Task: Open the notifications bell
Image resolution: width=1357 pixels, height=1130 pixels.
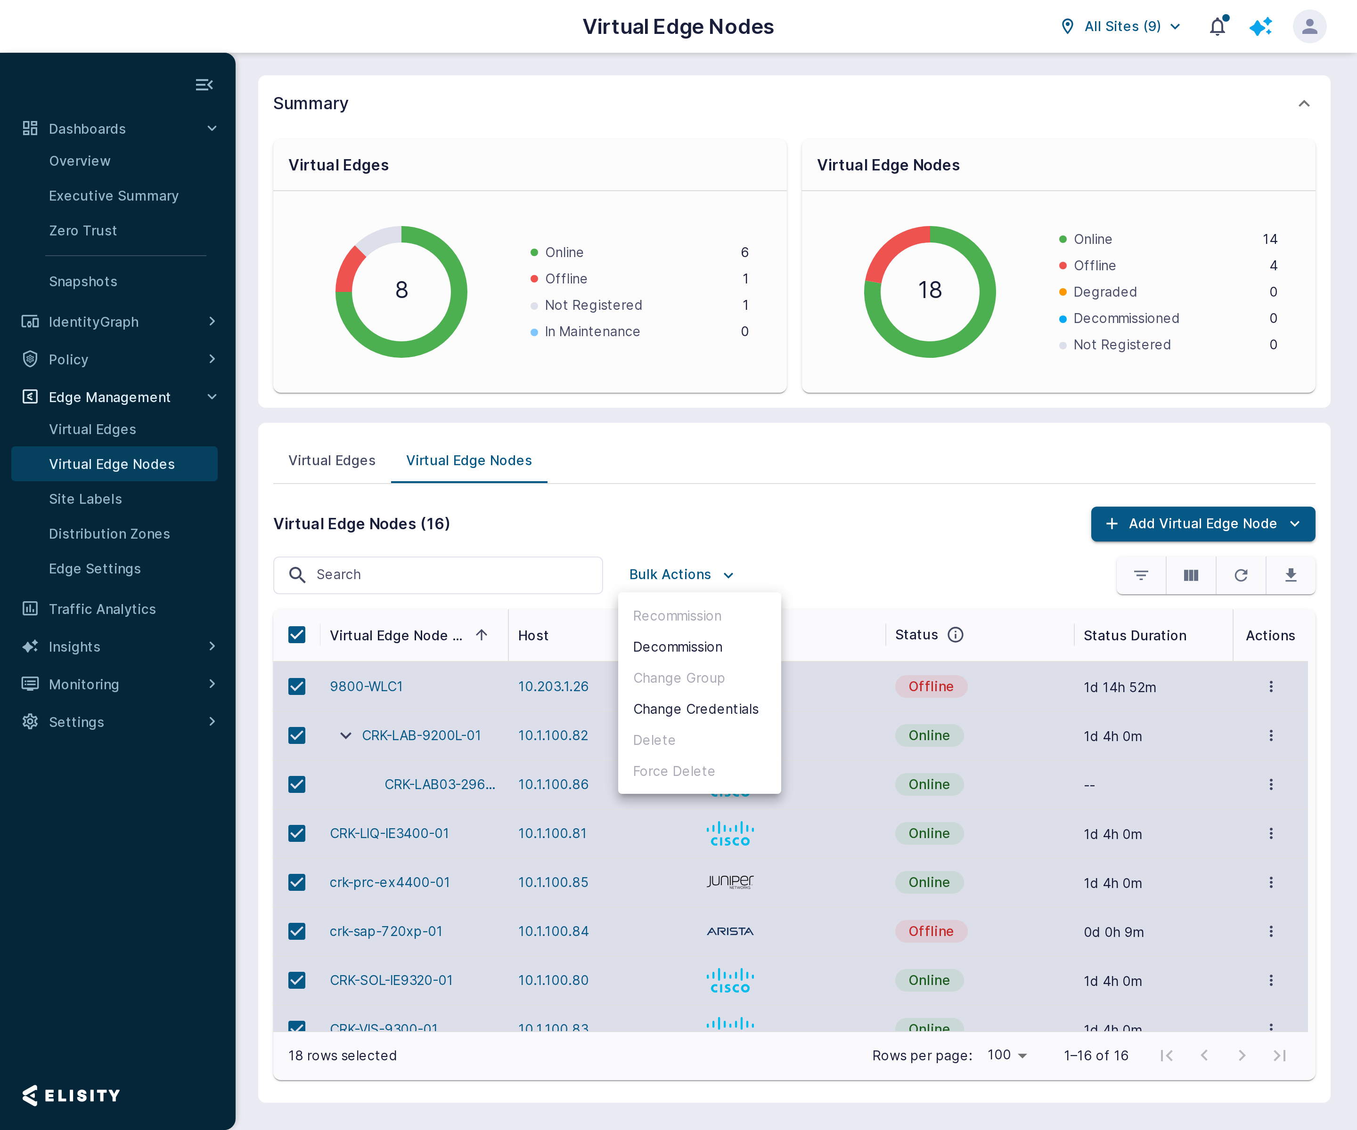Action: [x=1218, y=26]
